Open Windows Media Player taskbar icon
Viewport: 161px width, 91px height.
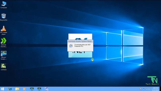click(24, 89)
